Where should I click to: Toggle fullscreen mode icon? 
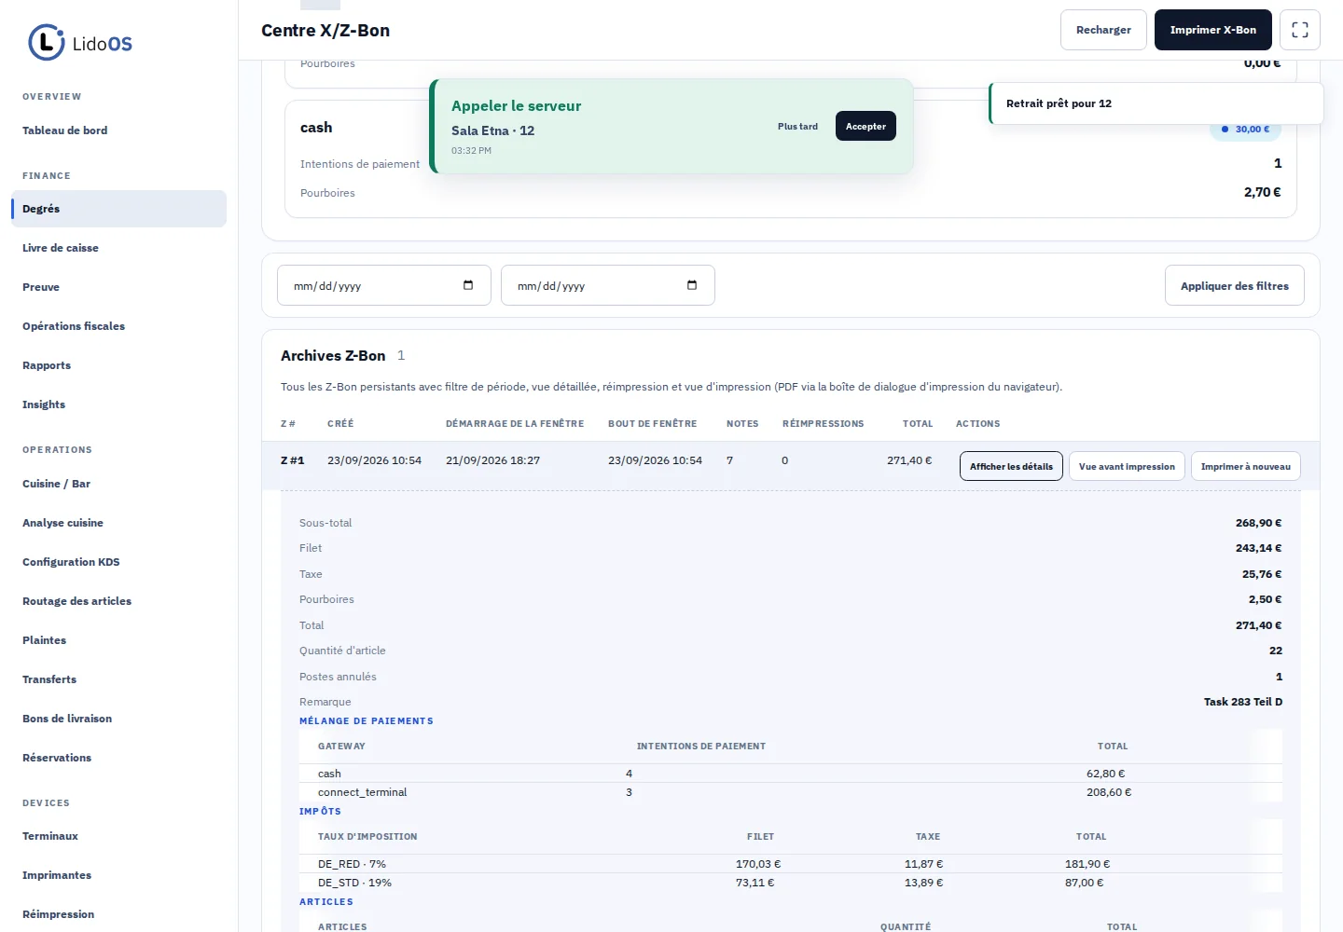pyautogui.click(x=1300, y=30)
